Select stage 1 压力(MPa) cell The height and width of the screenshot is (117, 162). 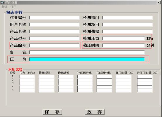coord(27,77)
